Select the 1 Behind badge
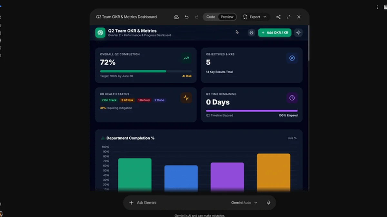Viewport: 387px width, 217px height. coord(144,100)
